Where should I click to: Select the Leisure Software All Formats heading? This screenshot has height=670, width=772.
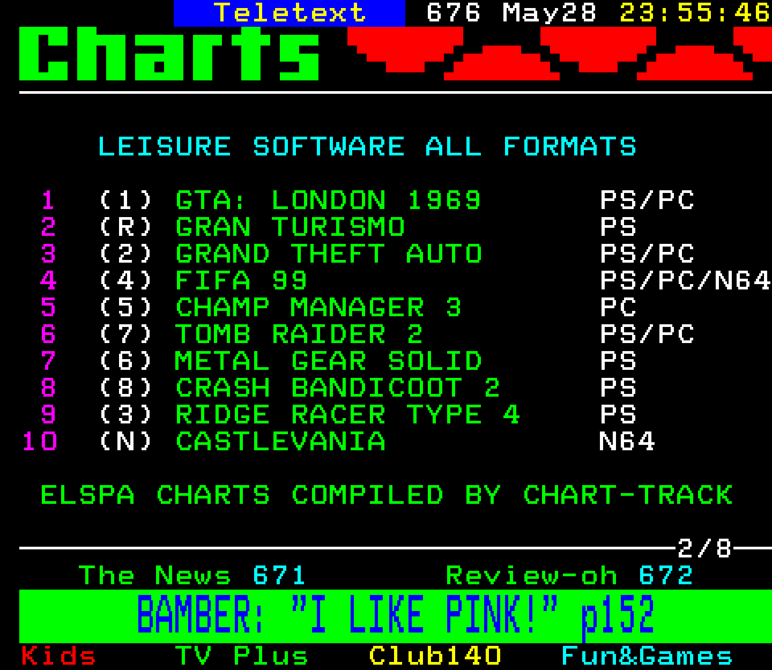[367, 146]
